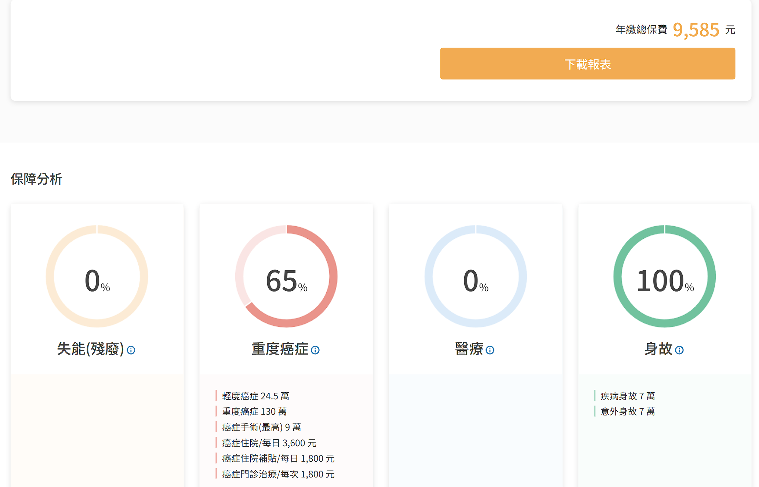Click the 65% cancer coverage ring
The height and width of the screenshot is (487, 759).
[x=286, y=276]
